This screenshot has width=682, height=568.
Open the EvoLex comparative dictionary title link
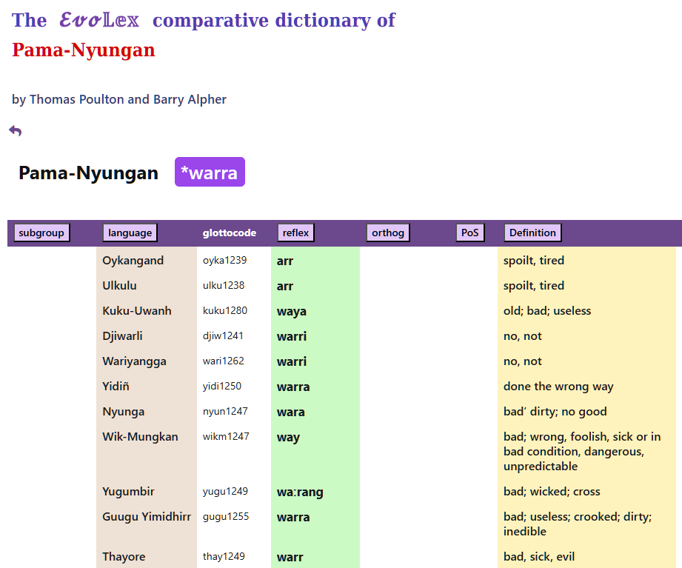point(204,20)
